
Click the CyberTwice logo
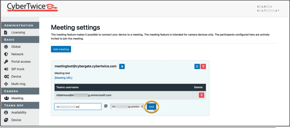pyautogui.click(x=32, y=7)
